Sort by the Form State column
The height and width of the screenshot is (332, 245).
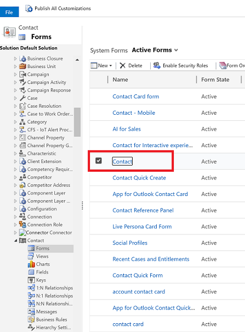tap(215, 80)
